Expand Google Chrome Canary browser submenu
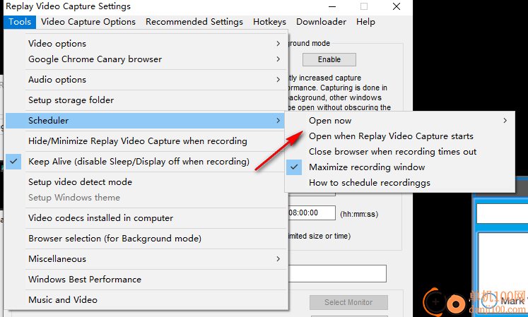Screen dimensions: 528x317 click(146, 59)
